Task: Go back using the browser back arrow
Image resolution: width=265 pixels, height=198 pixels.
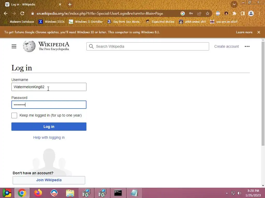Action: [6, 13]
